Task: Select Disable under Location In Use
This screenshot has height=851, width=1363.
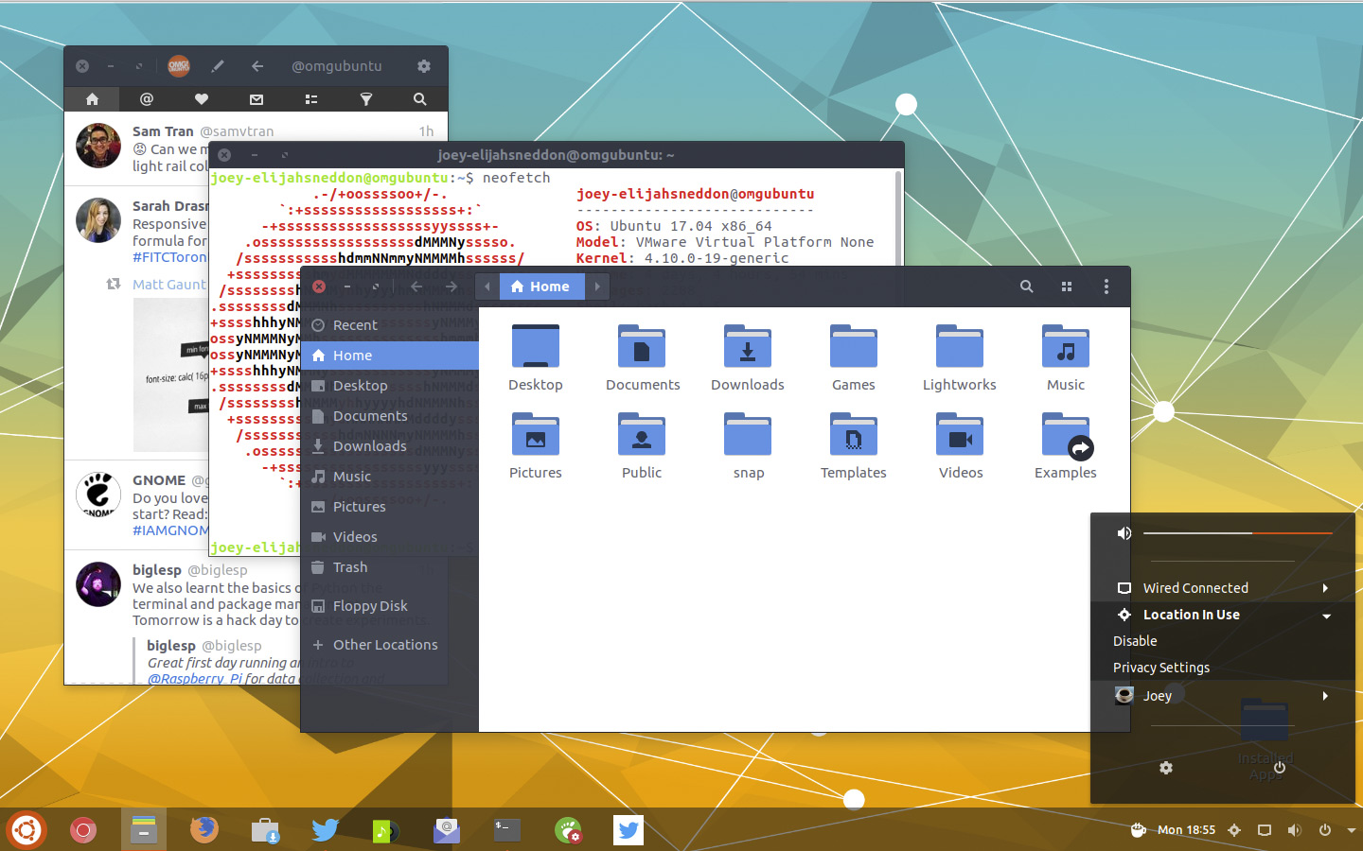Action: pos(1135,641)
